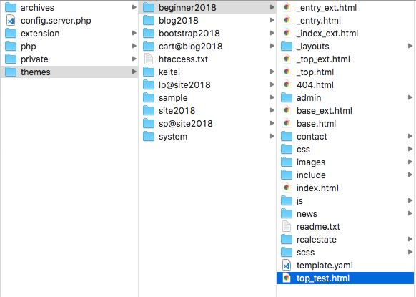416x297 pixels.
Task: Select the site2018 theme folder
Action: pyautogui.click(x=207, y=110)
